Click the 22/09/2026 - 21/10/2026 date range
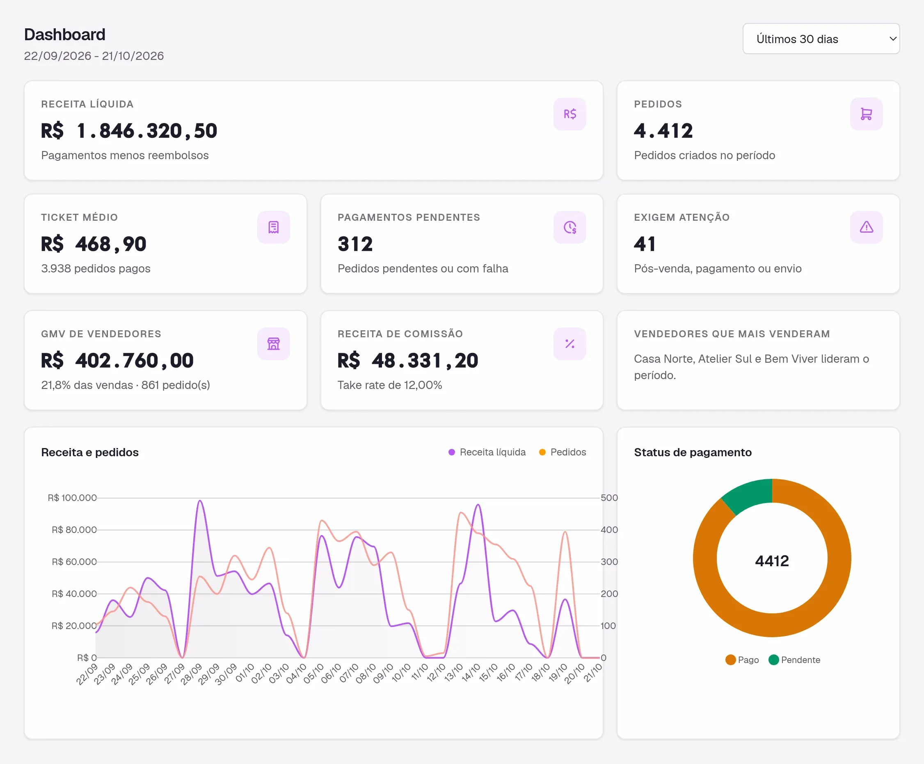The height and width of the screenshot is (764, 924). pos(94,56)
